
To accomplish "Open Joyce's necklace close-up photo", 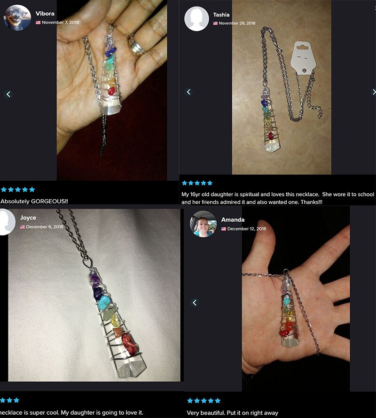I will pyautogui.click(x=94, y=295).
